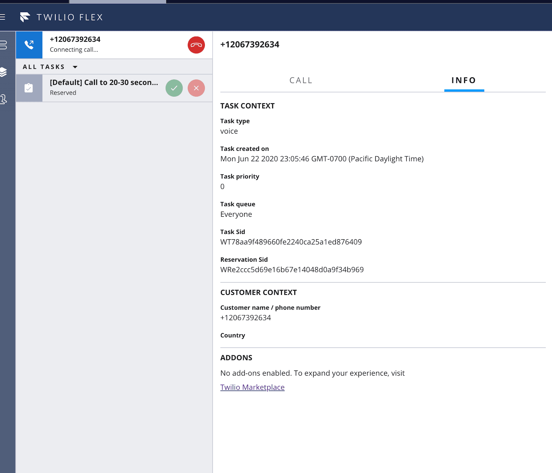Open the Twilio Marketplace link

pyautogui.click(x=252, y=387)
